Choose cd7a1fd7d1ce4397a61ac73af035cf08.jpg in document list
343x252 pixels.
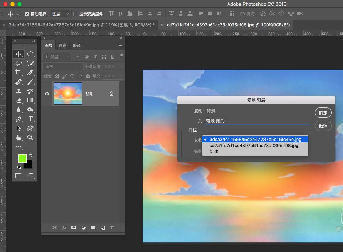tap(253, 146)
